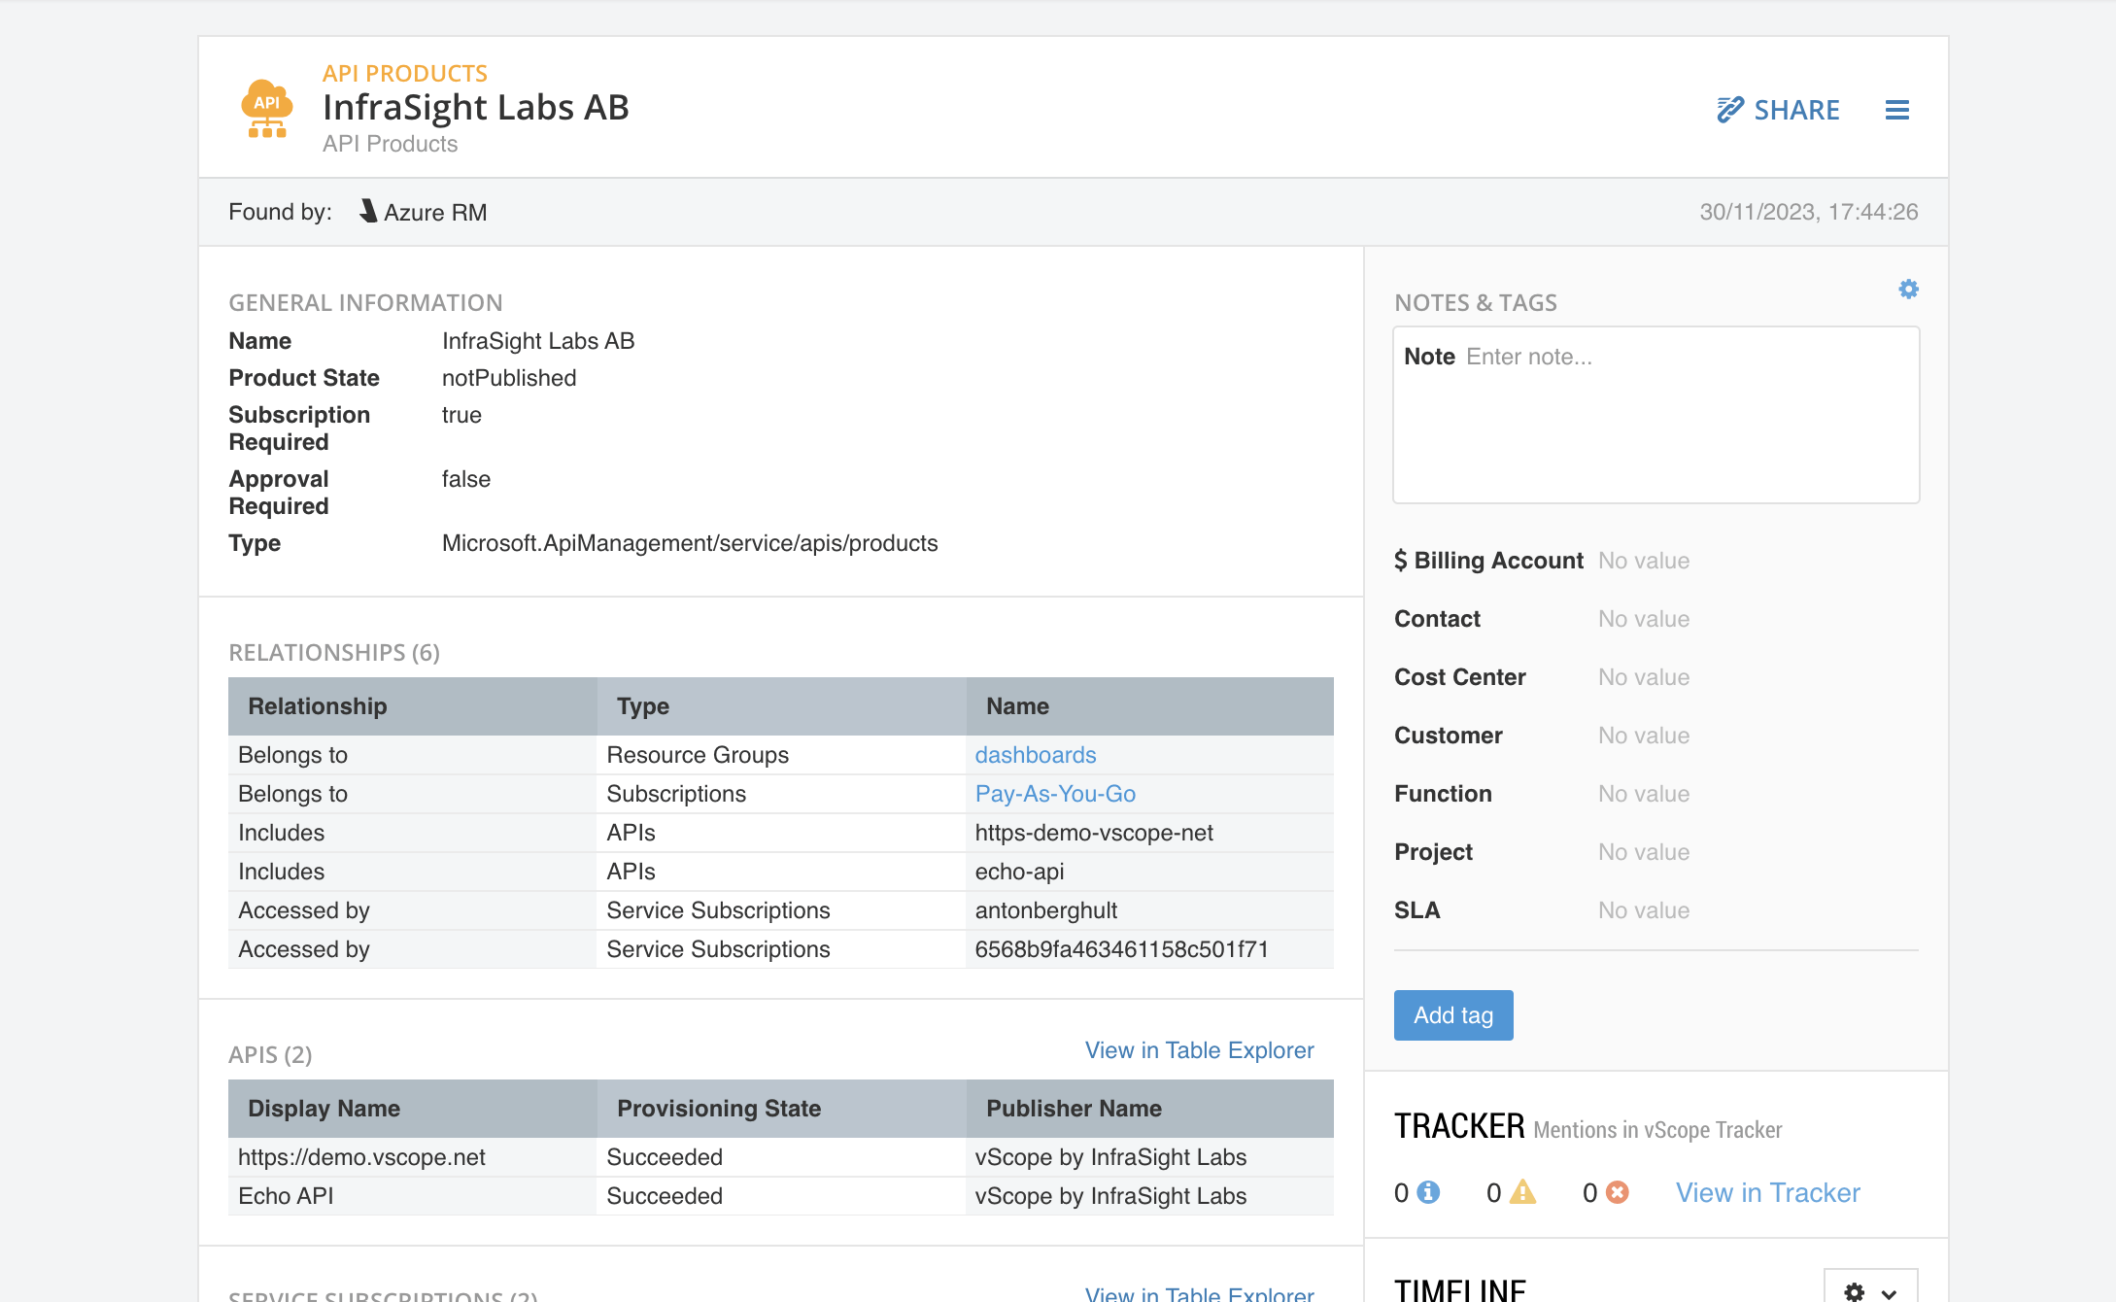2116x1302 pixels.
Task: Click the Azure RM source icon
Action: coord(368,211)
